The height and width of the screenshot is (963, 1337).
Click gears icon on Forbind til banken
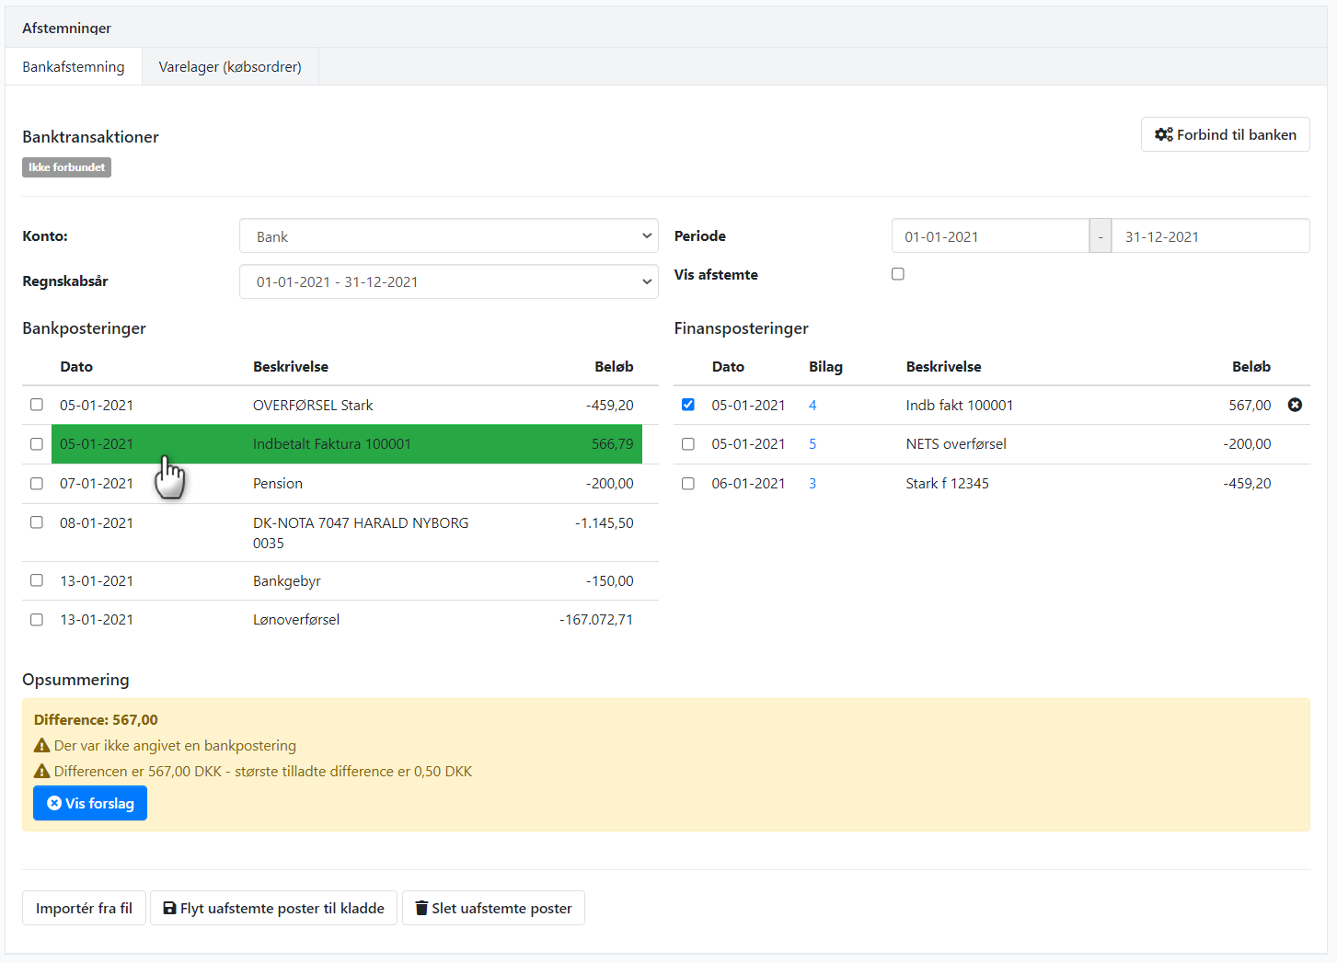1164,134
